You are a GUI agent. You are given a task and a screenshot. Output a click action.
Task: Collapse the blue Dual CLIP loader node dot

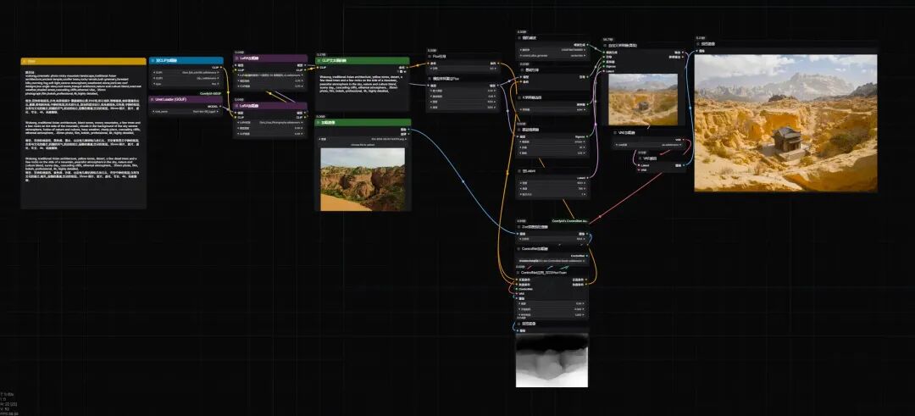click(x=152, y=60)
